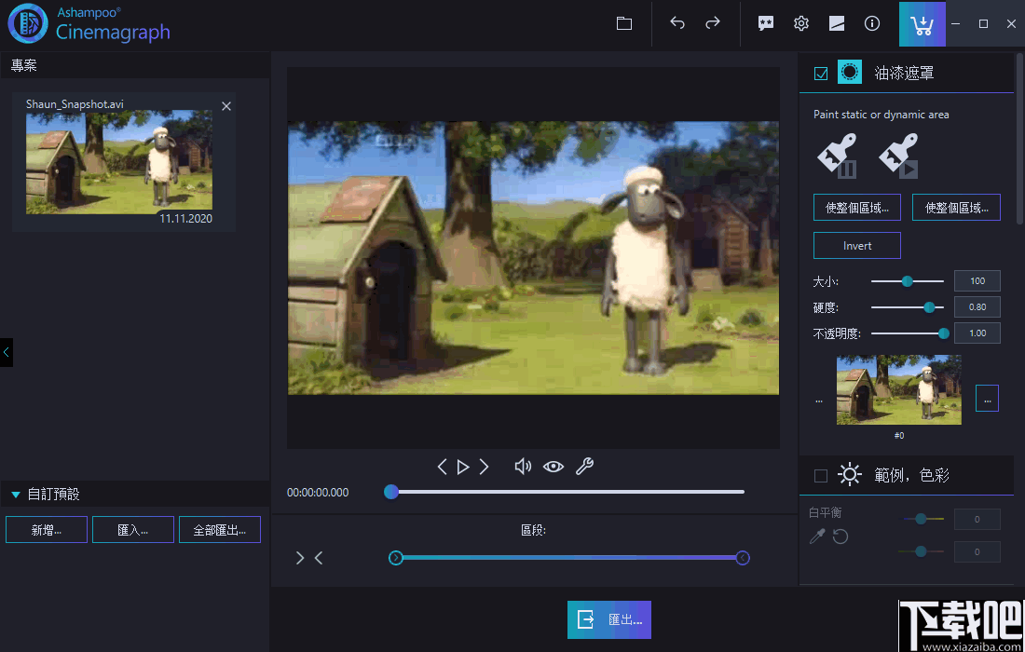This screenshot has width=1025, height=652.
Task: Click the 匯出 export button
Action: (609, 619)
